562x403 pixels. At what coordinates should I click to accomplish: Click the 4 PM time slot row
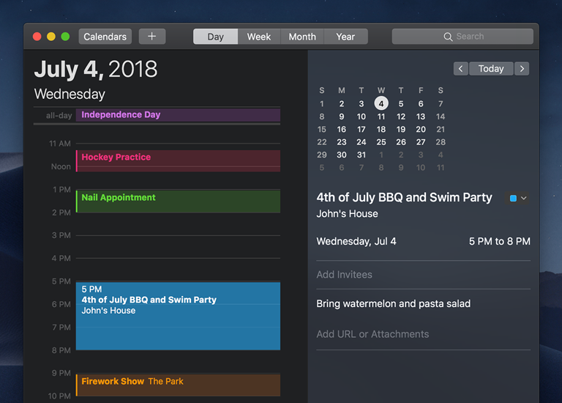[178, 270]
